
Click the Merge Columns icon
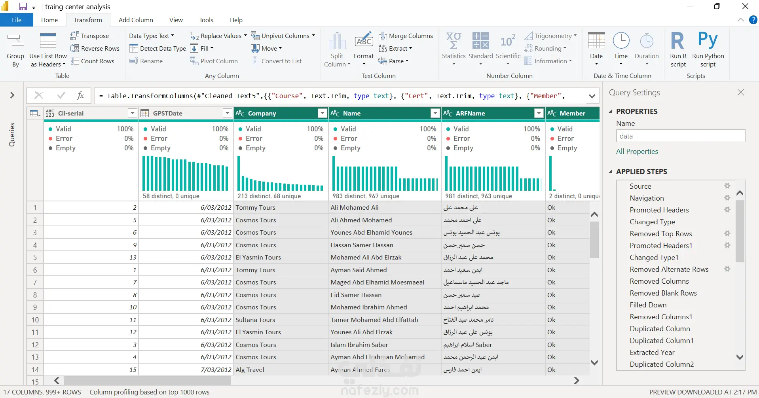(383, 36)
